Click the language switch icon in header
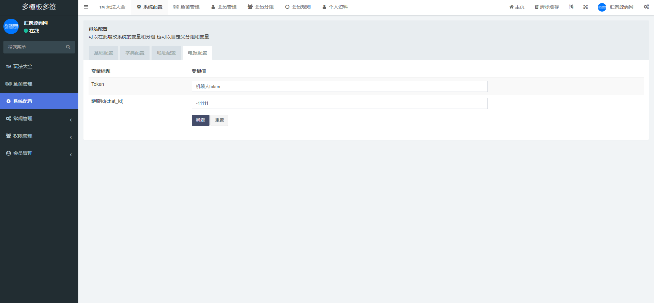 (x=571, y=7)
